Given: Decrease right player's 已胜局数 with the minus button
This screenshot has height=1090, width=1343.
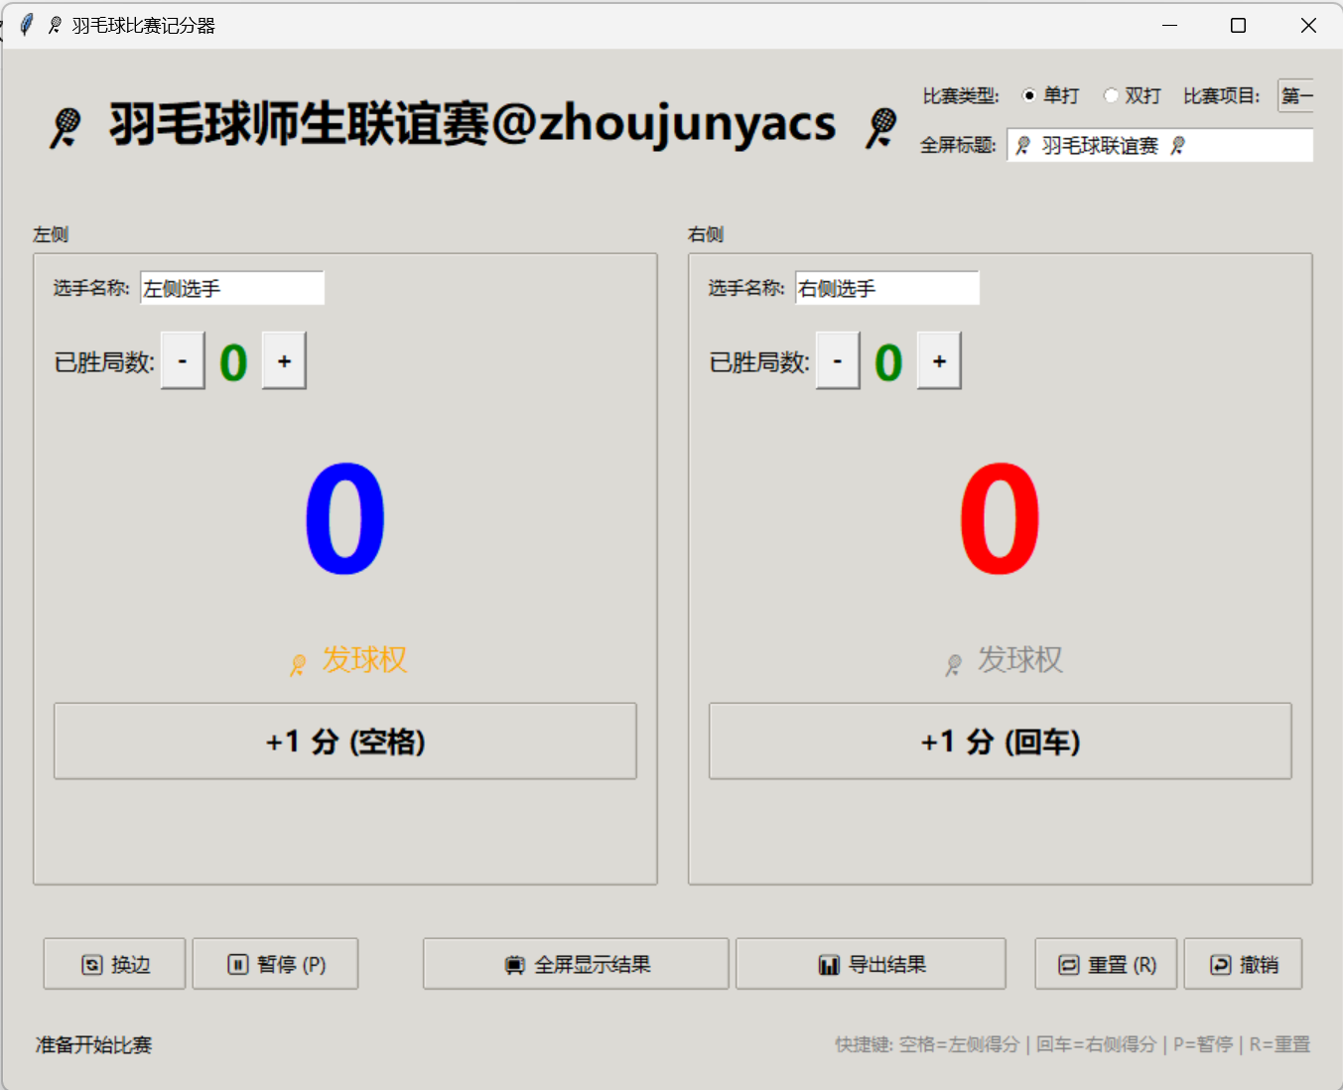Looking at the screenshot, I should click(837, 360).
